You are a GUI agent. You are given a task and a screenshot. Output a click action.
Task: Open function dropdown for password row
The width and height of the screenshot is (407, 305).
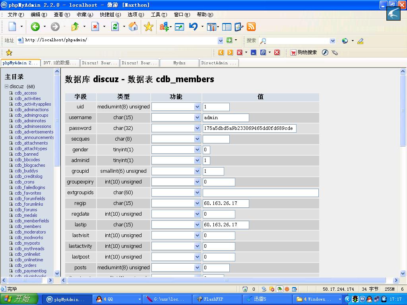click(x=197, y=128)
